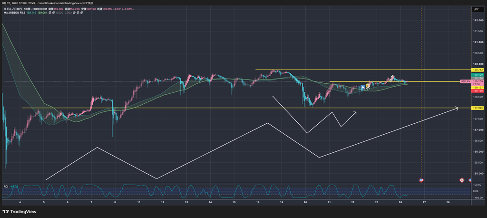The height and width of the screenshot is (218, 487).
Task: Click MA ribbon value 159.145
Action: coord(31,13)
